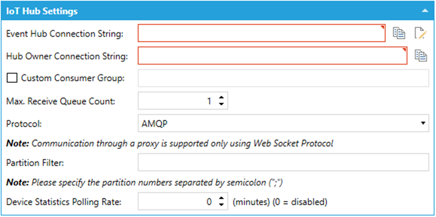The width and height of the screenshot is (436, 217).
Task: Enable the Custom Consumer Group checkbox
Action: point(12,78)
